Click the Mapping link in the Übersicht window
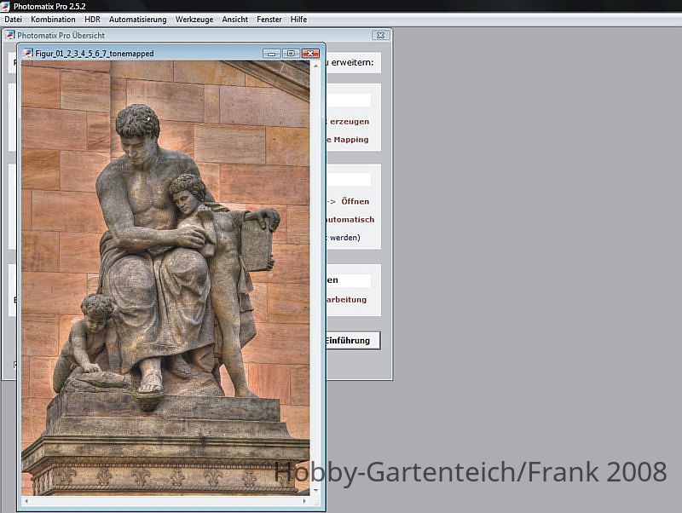 pyautogui.click(x=351, y=140)
